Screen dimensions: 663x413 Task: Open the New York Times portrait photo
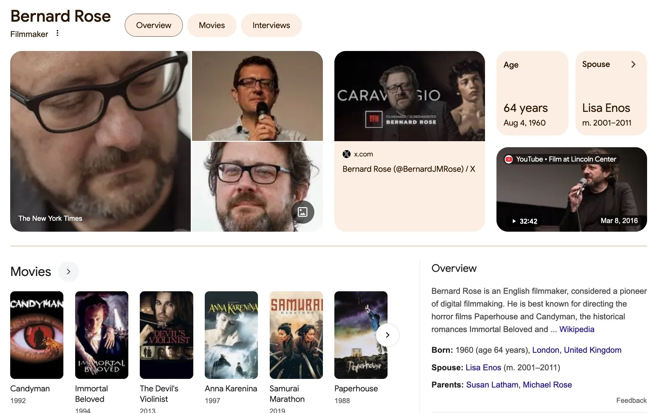[100, 141]
